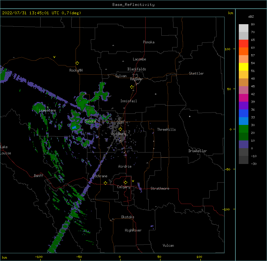Click the ThreeHills town label
Image resolution: width=267 pixels, height=261 pixels.
[x=166, y=130]
